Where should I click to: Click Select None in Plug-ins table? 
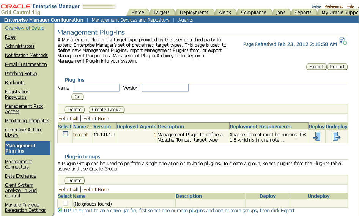click(96, 119)
